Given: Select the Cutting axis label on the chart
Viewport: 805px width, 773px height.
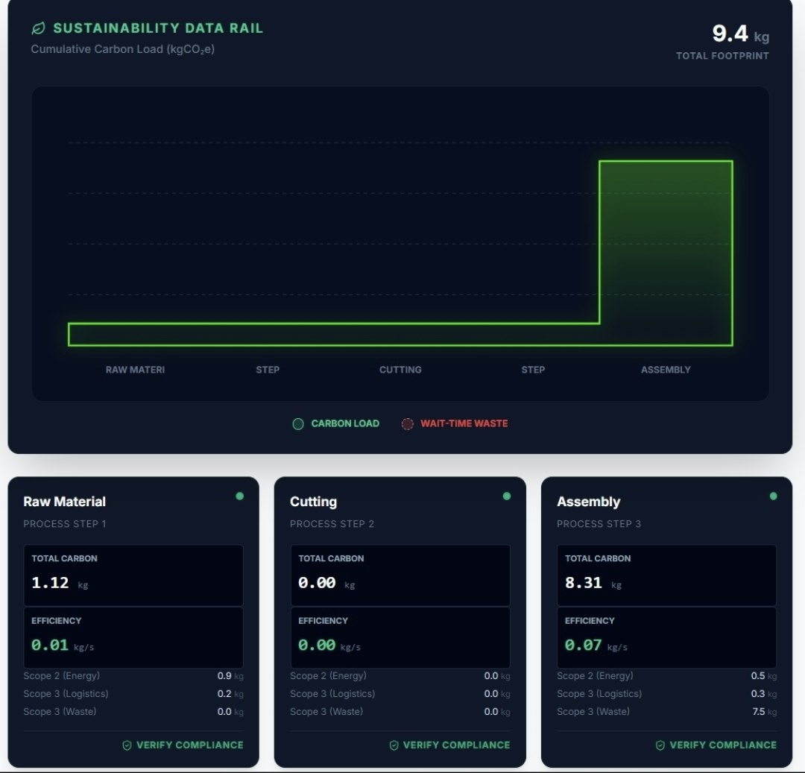Looking at the screenshot, I should [400, 370].
